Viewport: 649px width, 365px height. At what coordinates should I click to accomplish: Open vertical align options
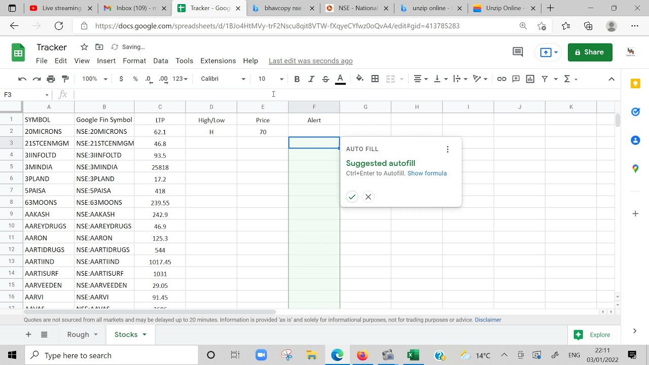pyautogui.click(x=441, y=79)
